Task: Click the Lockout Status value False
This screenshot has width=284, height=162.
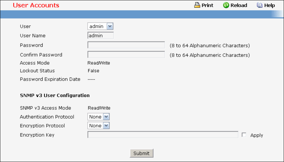Action: tap(94, 71)
